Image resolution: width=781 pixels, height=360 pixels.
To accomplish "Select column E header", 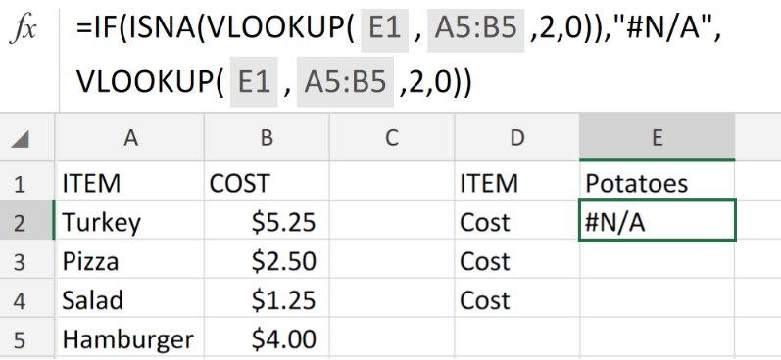I will pyautogui.click(x=657, y=138).
